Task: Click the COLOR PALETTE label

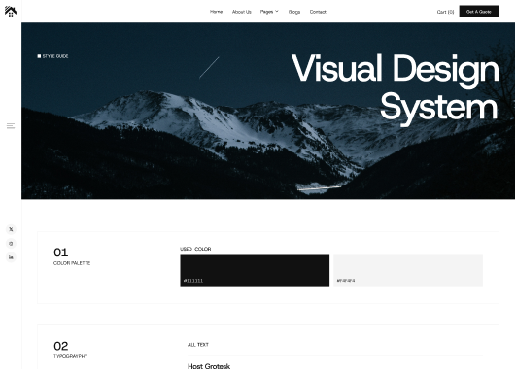Action: [72, 263]
